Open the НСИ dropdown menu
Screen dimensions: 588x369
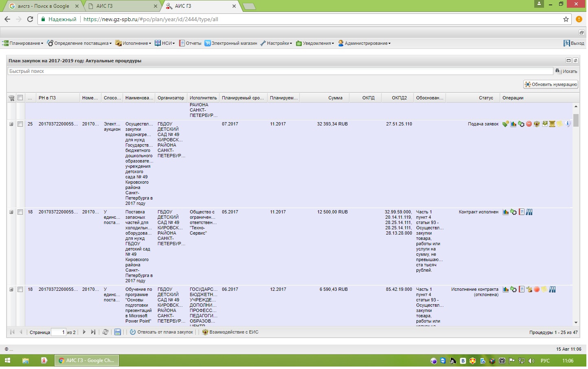pyautogui.click(x=165, y=43)
